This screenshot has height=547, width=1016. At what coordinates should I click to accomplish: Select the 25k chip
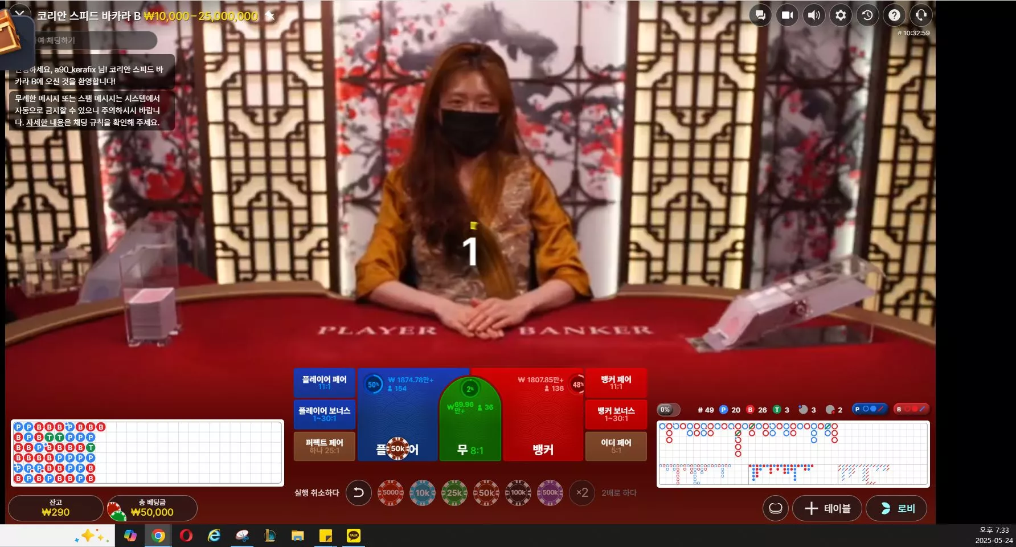pyautogui.click(x=454, y=493)
